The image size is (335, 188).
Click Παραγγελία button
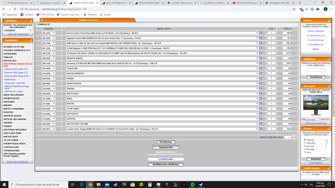click(x=166, y=147)
